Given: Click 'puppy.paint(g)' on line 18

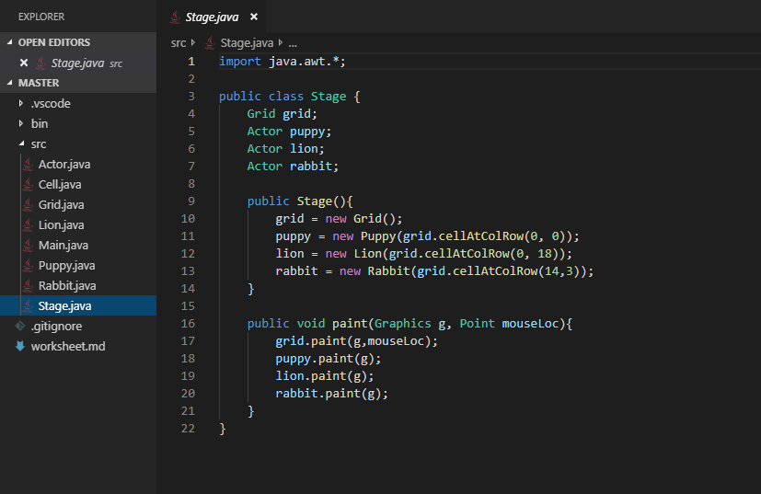Looking at the screenshot, I should click(x=325, y=359).
